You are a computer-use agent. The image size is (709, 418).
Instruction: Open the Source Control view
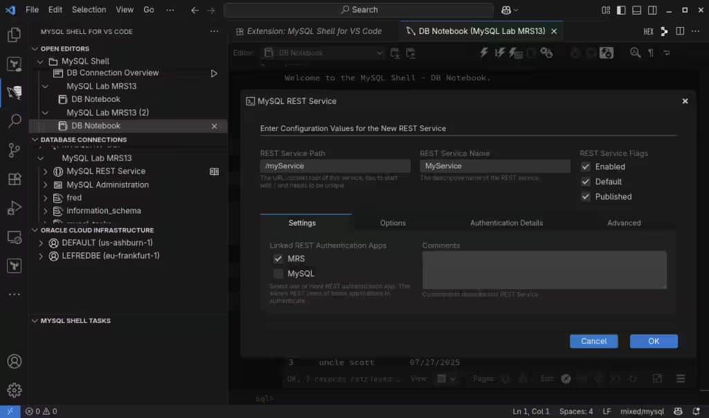click(14, 150)
